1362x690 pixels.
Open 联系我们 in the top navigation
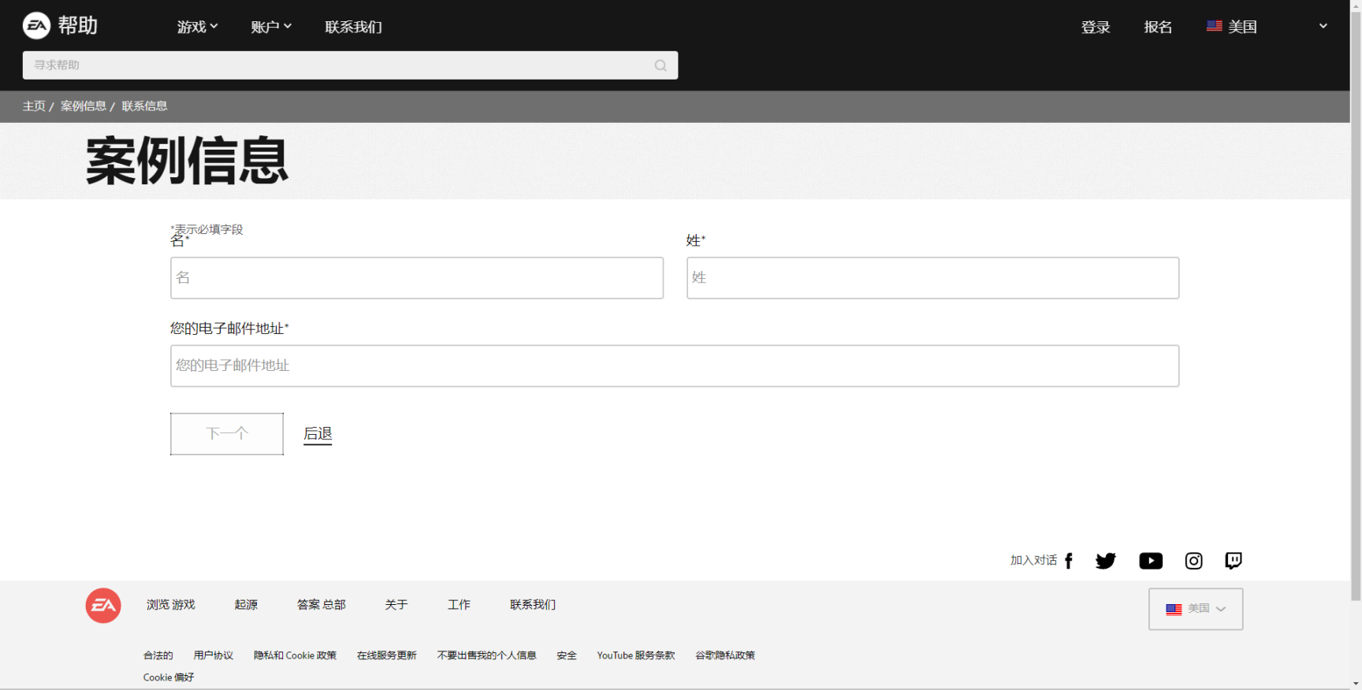tap(353, 27)
